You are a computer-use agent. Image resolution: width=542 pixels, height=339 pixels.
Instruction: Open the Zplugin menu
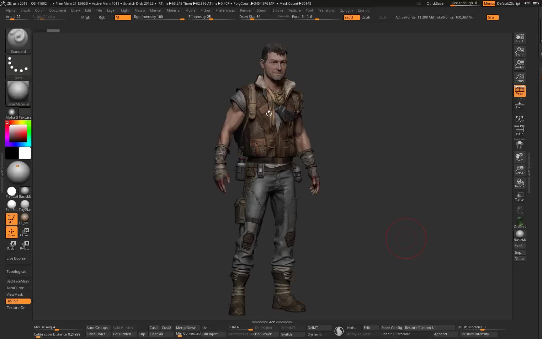[x=346, y=10]
